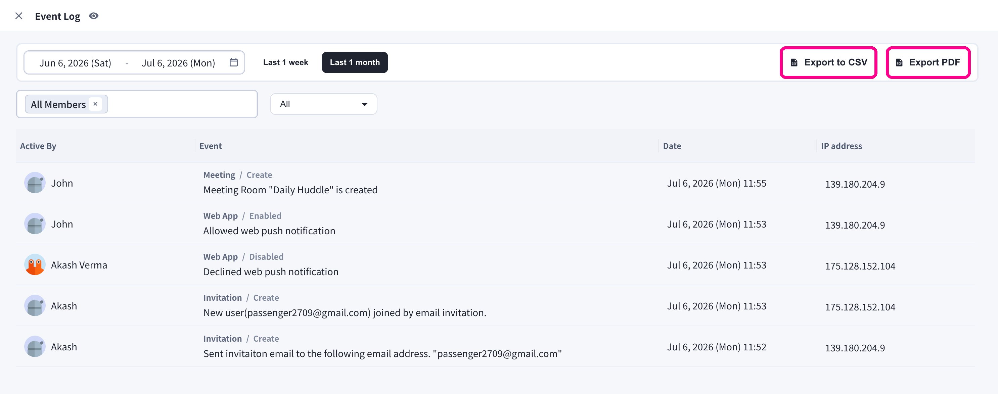This screenshot has height=394, width=998.
Task: Sort by the Date column header
Action: click(x=672, y=146)
